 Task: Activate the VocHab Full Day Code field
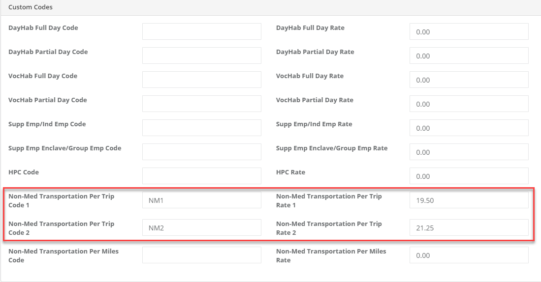coord(201,80)
